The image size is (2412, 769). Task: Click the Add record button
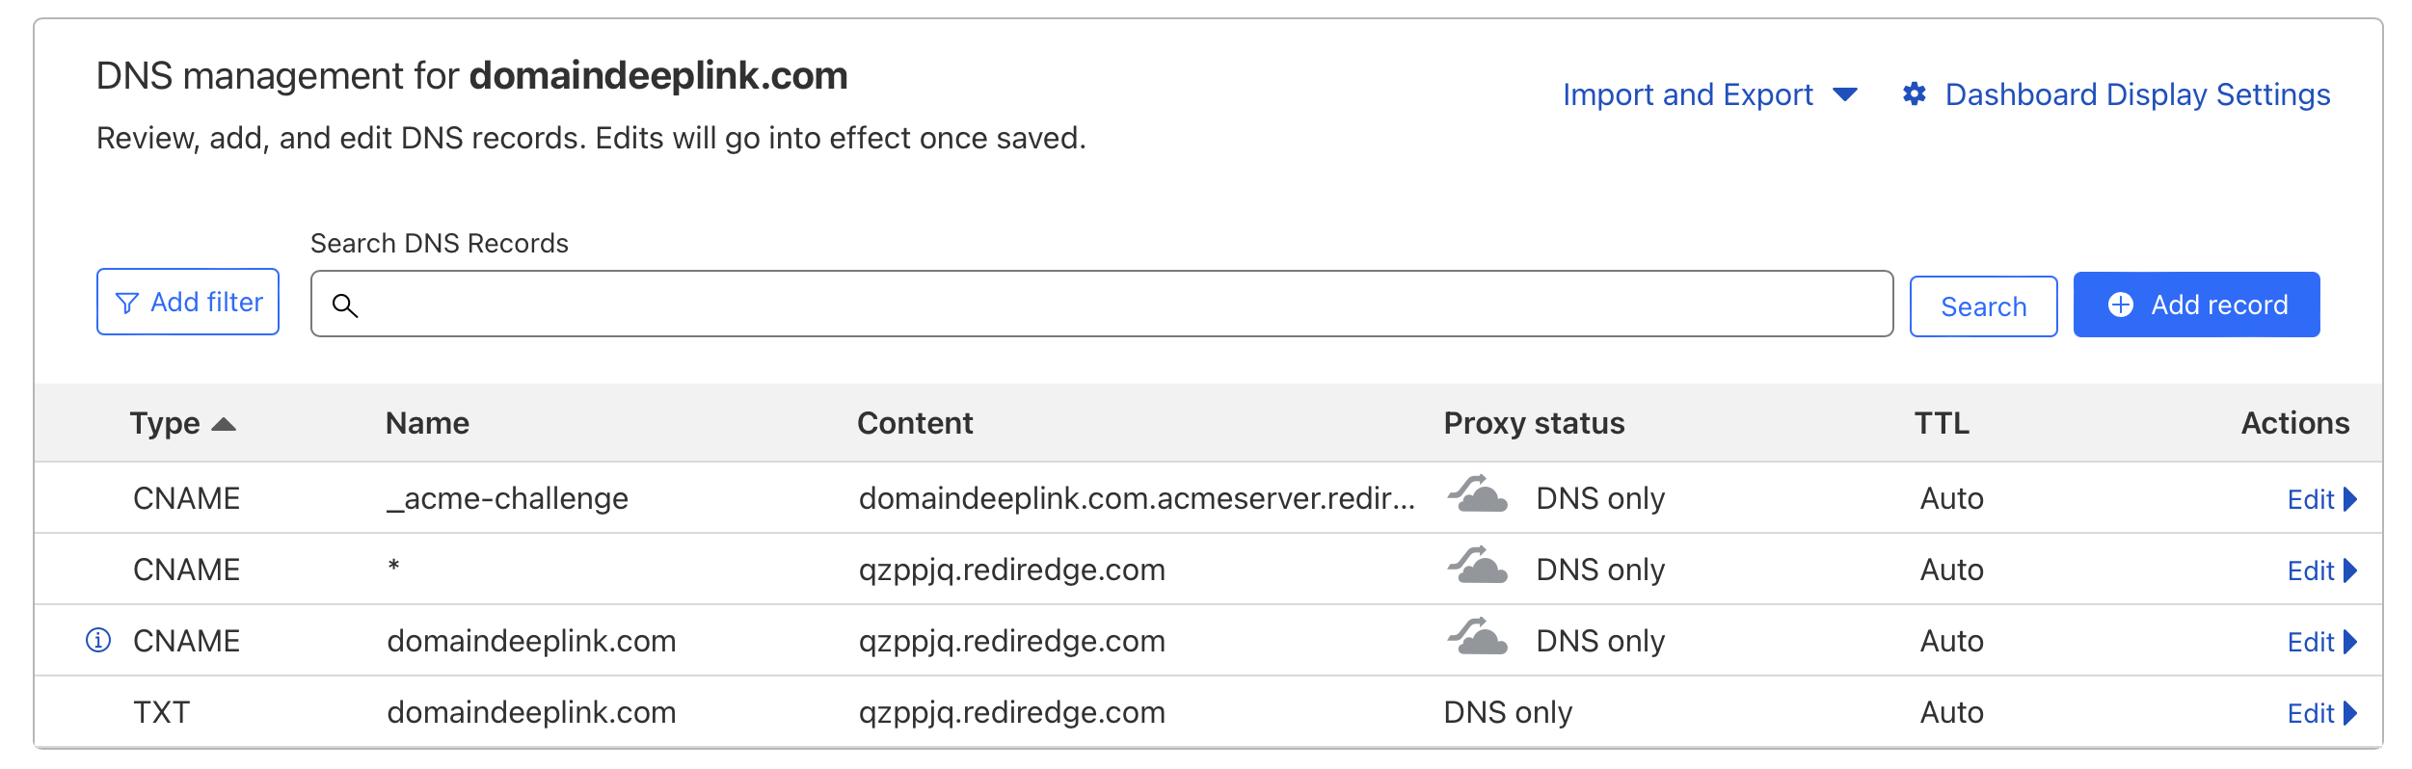[x=2196, y=305]
